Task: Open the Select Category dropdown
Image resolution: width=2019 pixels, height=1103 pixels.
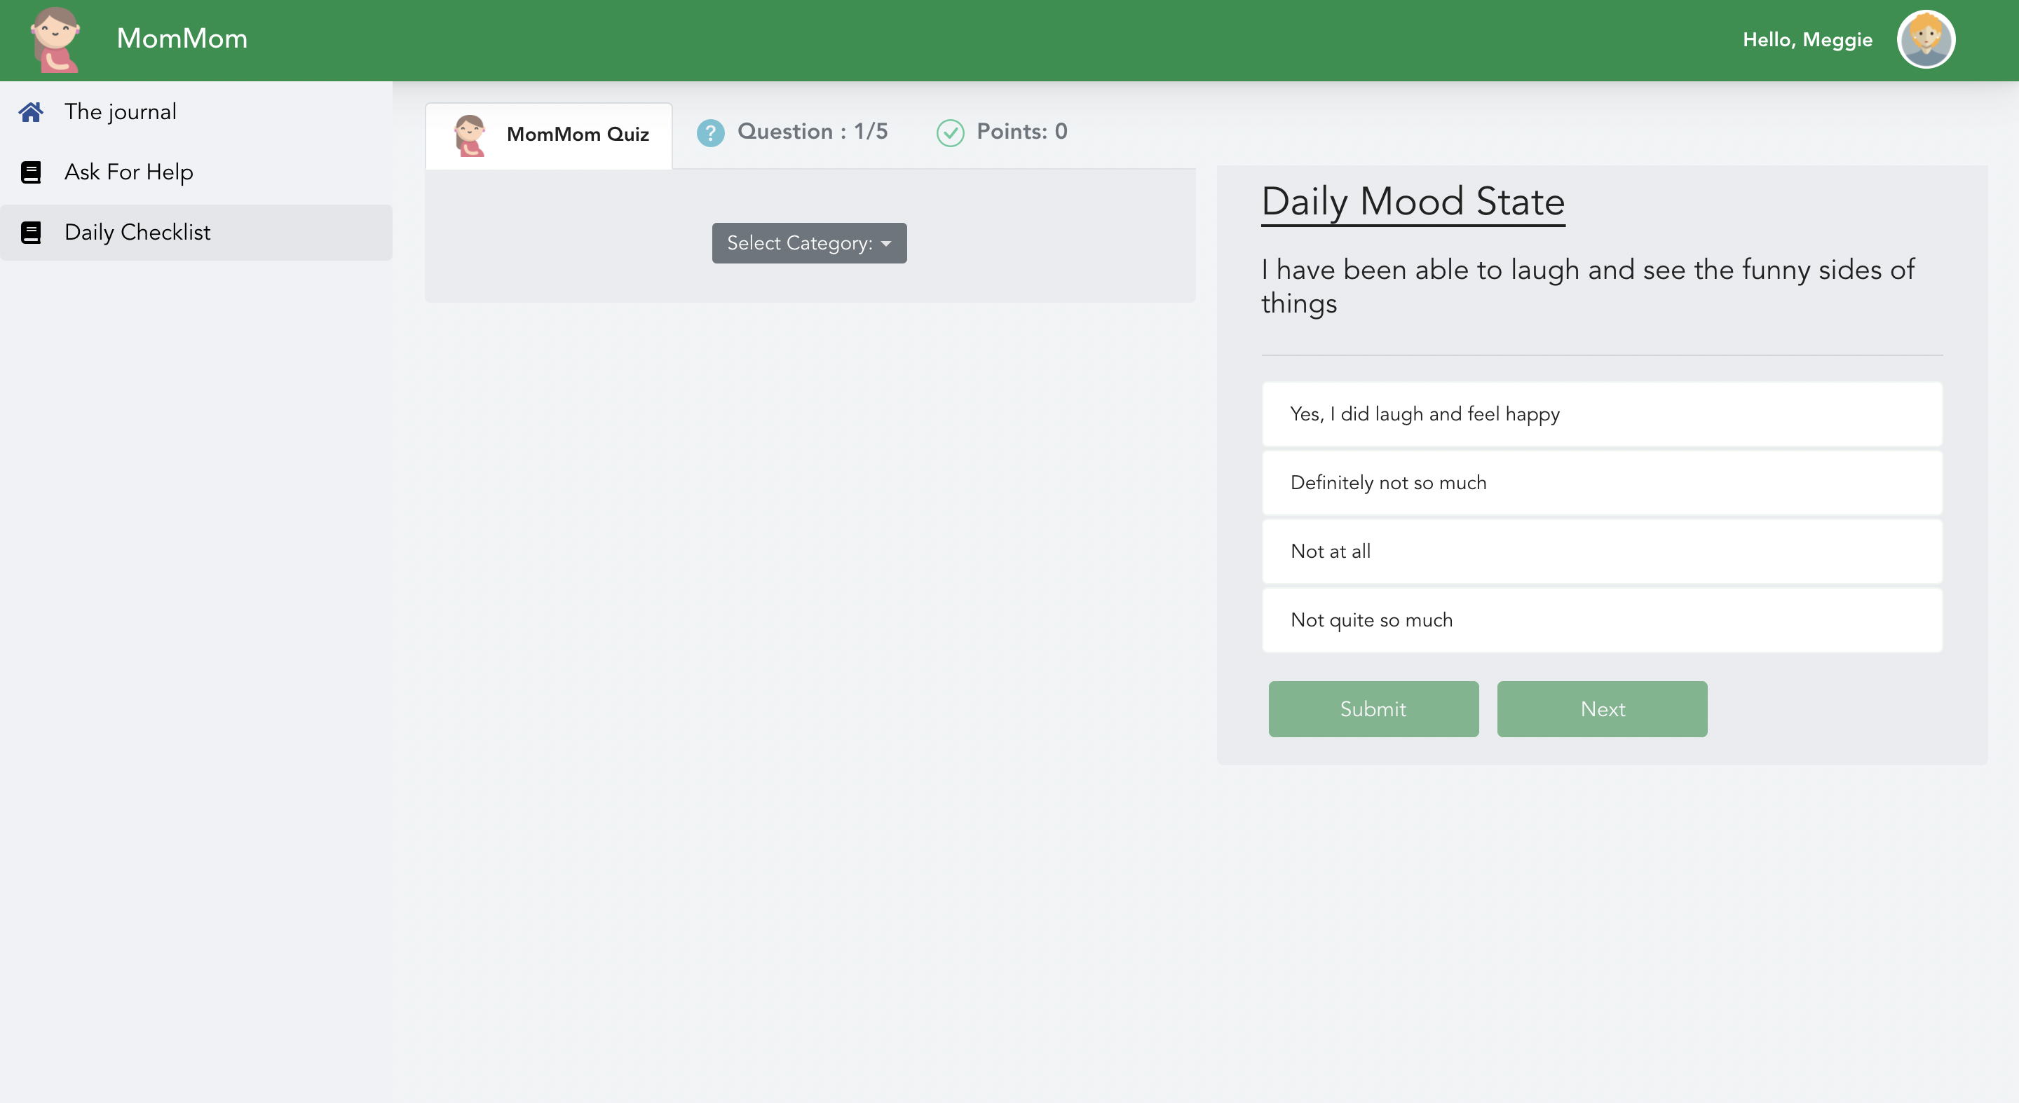Action: [x=809, y=244]
